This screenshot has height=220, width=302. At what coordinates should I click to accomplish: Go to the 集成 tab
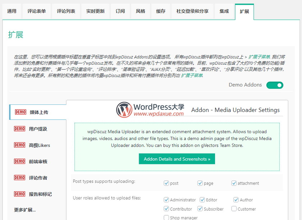click(224, 11)
